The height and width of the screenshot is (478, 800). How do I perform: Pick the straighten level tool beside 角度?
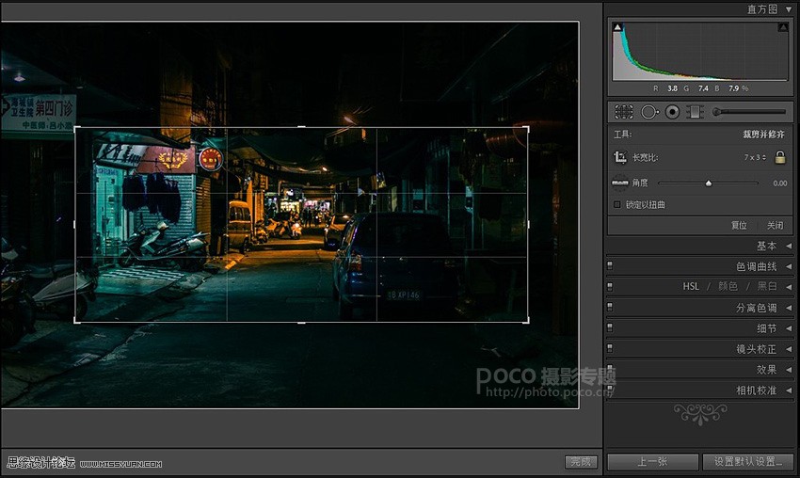click(620, 183)
